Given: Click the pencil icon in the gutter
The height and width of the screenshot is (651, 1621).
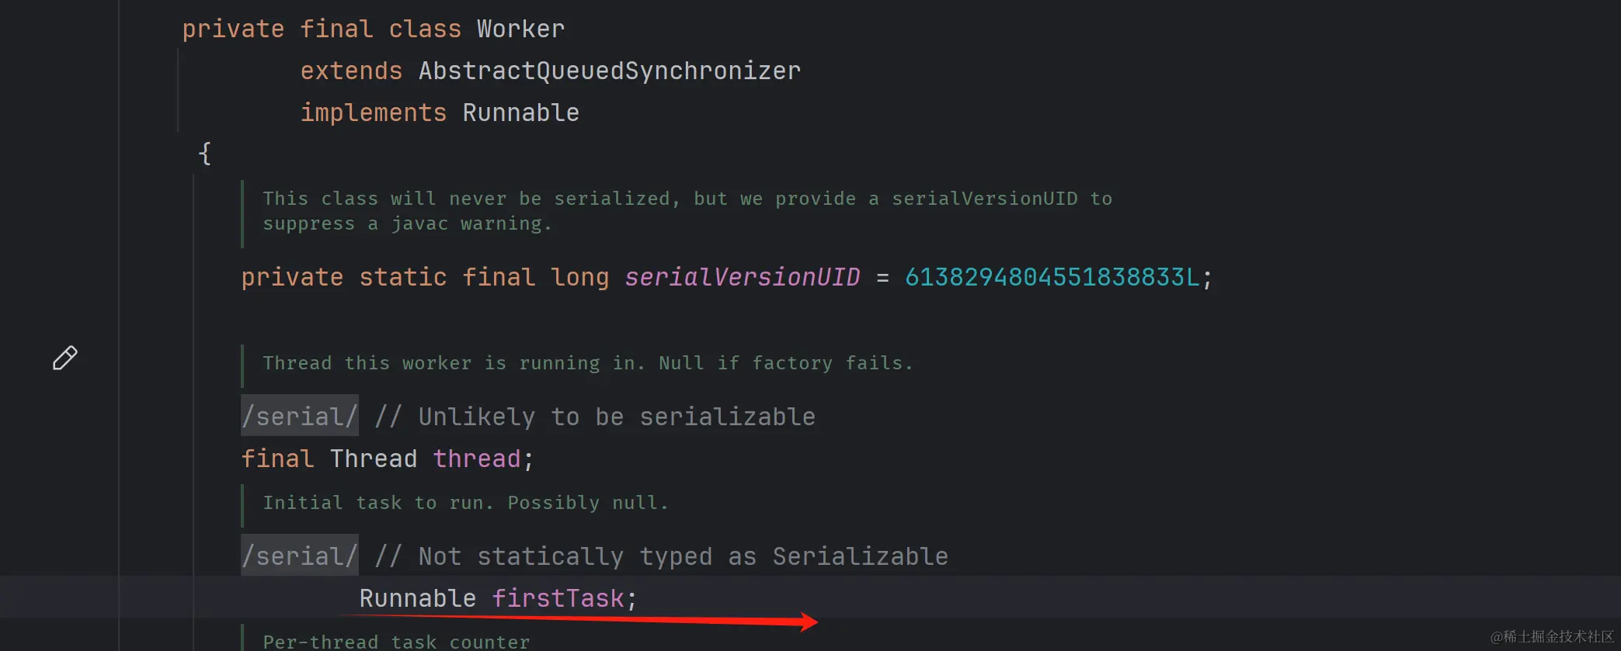Looking at the screenshot, I should (x=65, y=358).
